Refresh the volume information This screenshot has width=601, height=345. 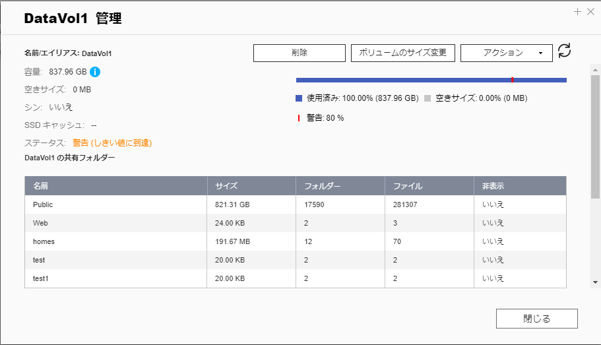click(x=564, y=51)
